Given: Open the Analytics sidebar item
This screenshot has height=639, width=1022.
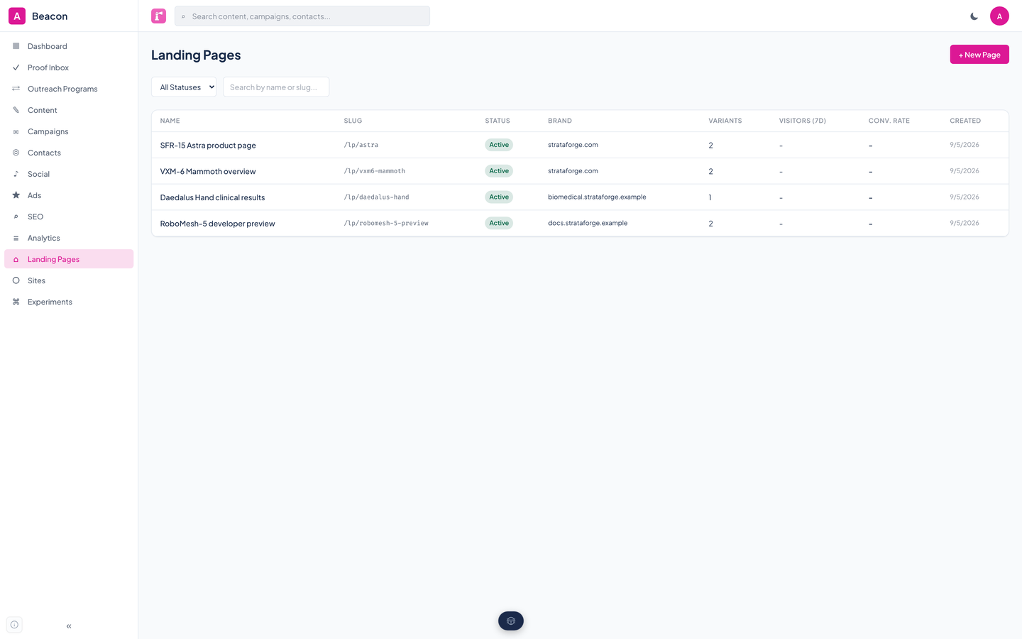Looking at the screenshot, I should point(69,238).
